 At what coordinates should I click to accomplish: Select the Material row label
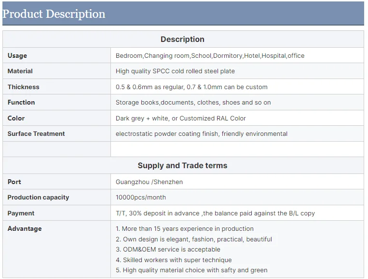[20, 71]
